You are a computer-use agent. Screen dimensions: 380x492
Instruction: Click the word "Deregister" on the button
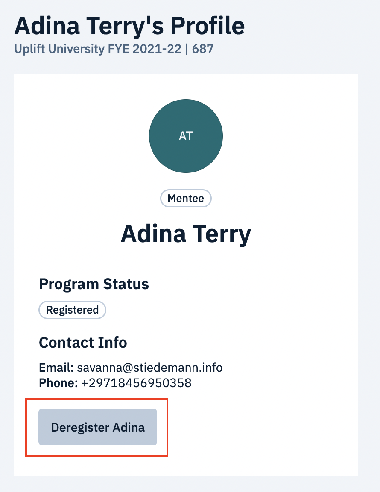click(79, 427)
